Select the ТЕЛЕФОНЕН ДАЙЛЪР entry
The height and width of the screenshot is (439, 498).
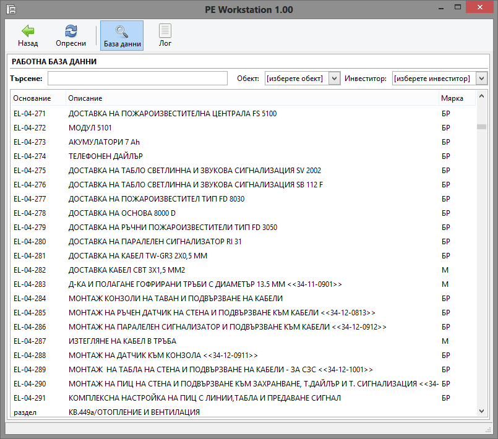(x=106, y=156)
